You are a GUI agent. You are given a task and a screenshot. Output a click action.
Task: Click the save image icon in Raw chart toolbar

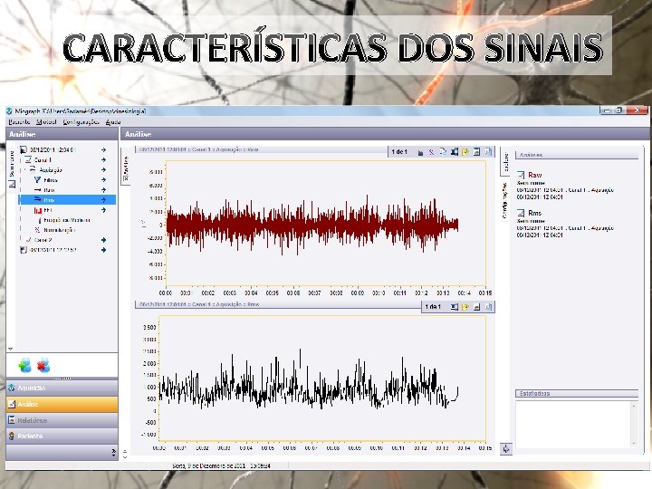pyautogui.click(x=476, y=152)
